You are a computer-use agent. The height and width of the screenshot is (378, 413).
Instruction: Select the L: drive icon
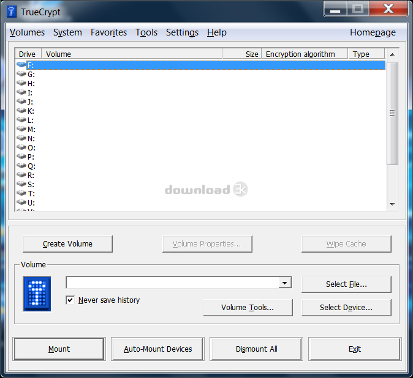click(x=21, y=120)
